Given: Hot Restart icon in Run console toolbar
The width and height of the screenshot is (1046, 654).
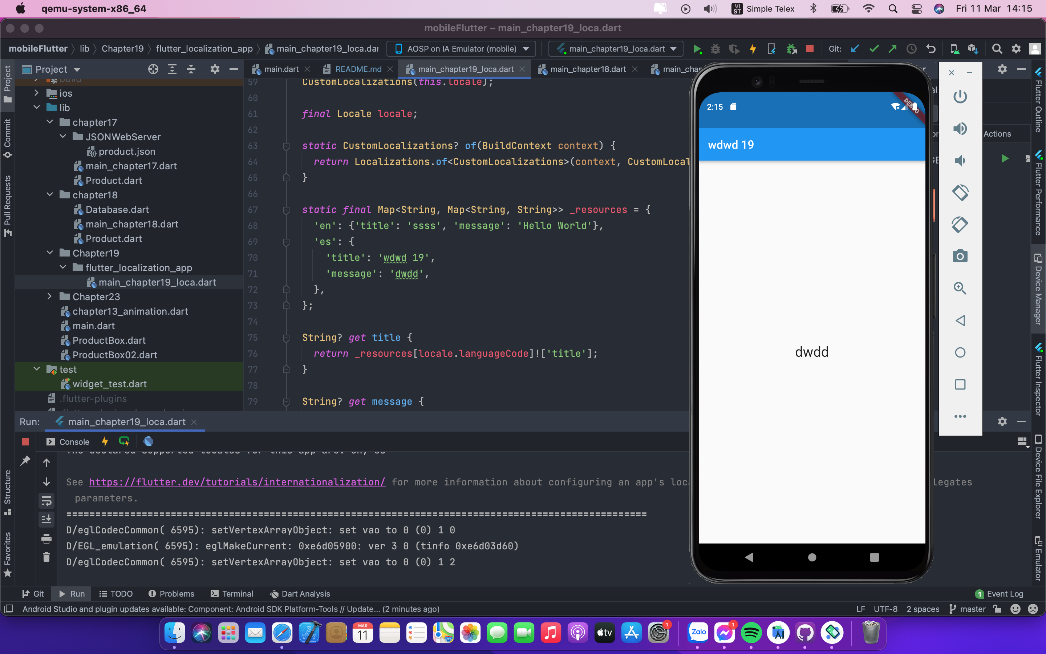Looking at the screenshot, I should click(124, 441).
